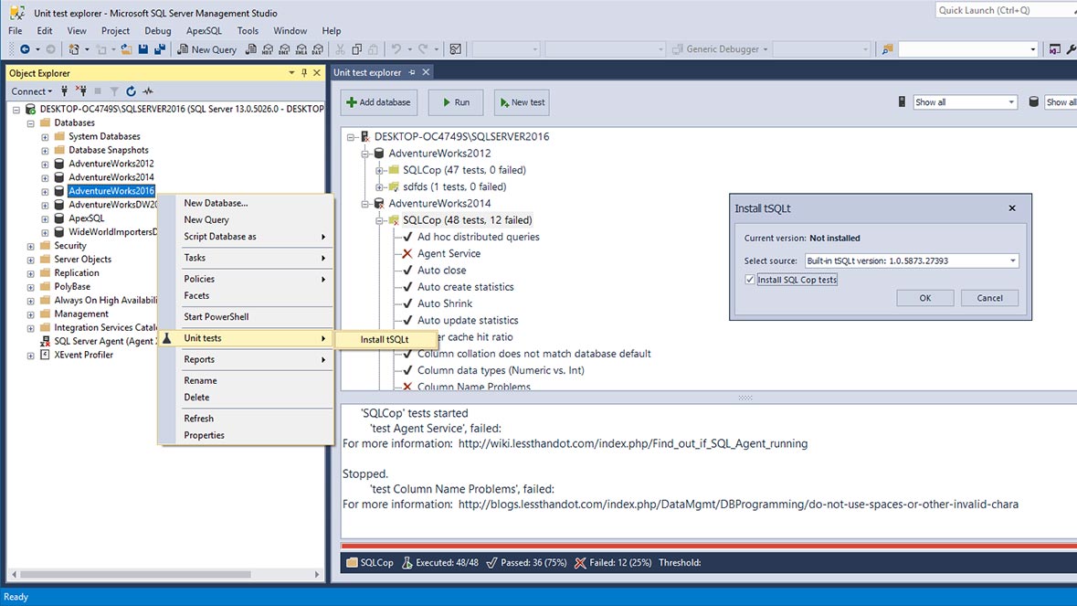Open an XMLA query icon
This screenshot has width=1077, height=606.
(301, 49)
